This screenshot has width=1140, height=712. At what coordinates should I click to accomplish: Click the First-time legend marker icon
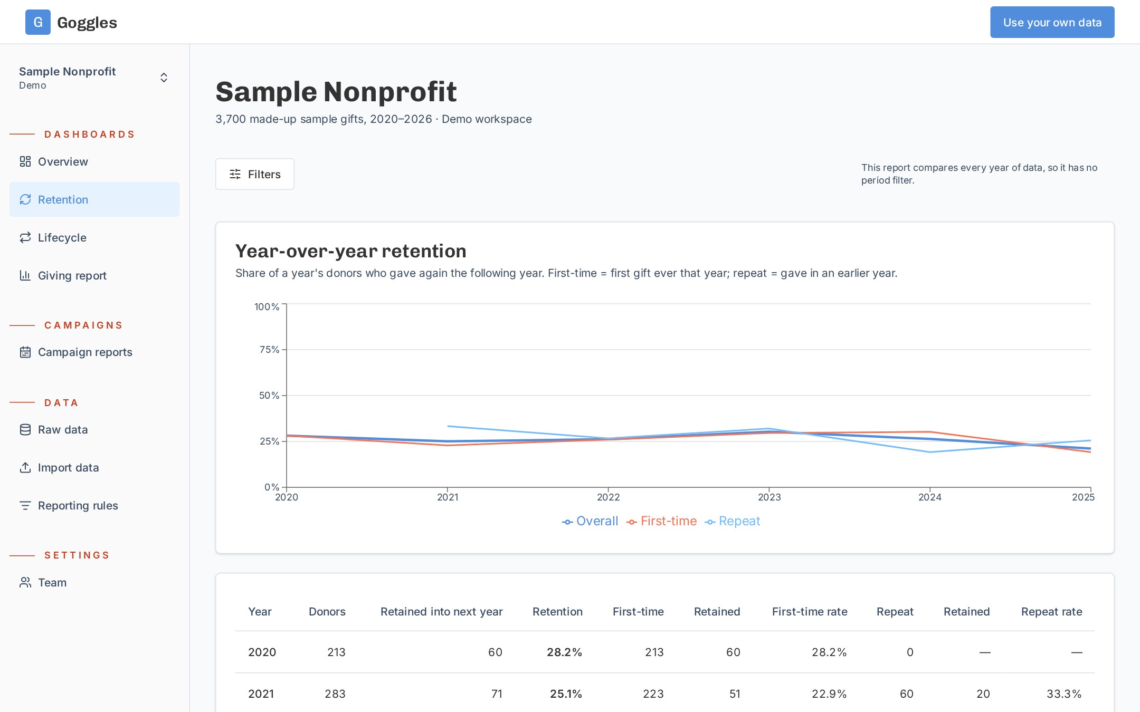pyautogui.click(x=632, y=522)
